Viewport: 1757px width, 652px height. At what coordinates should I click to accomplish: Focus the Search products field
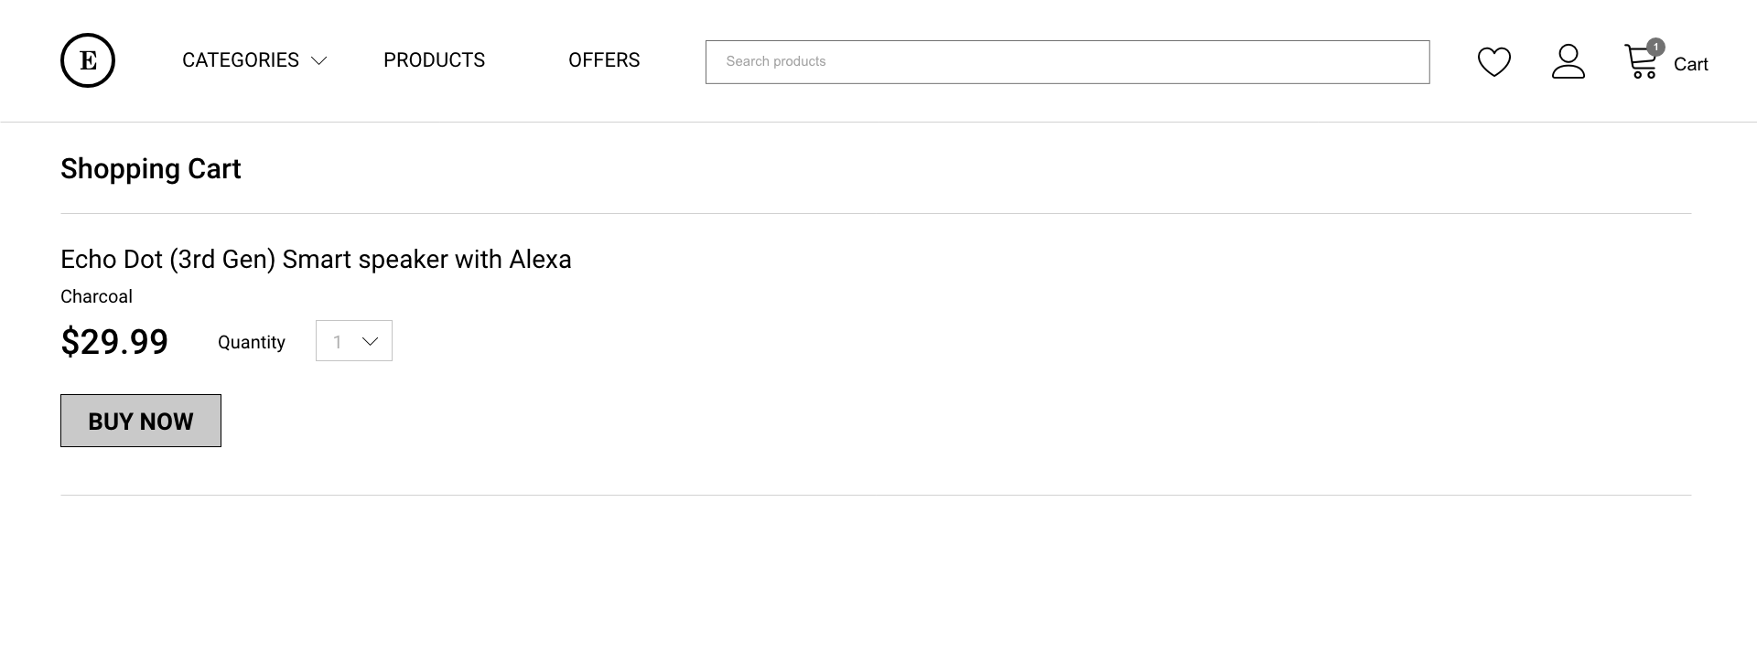click(x=1067, y=62)
